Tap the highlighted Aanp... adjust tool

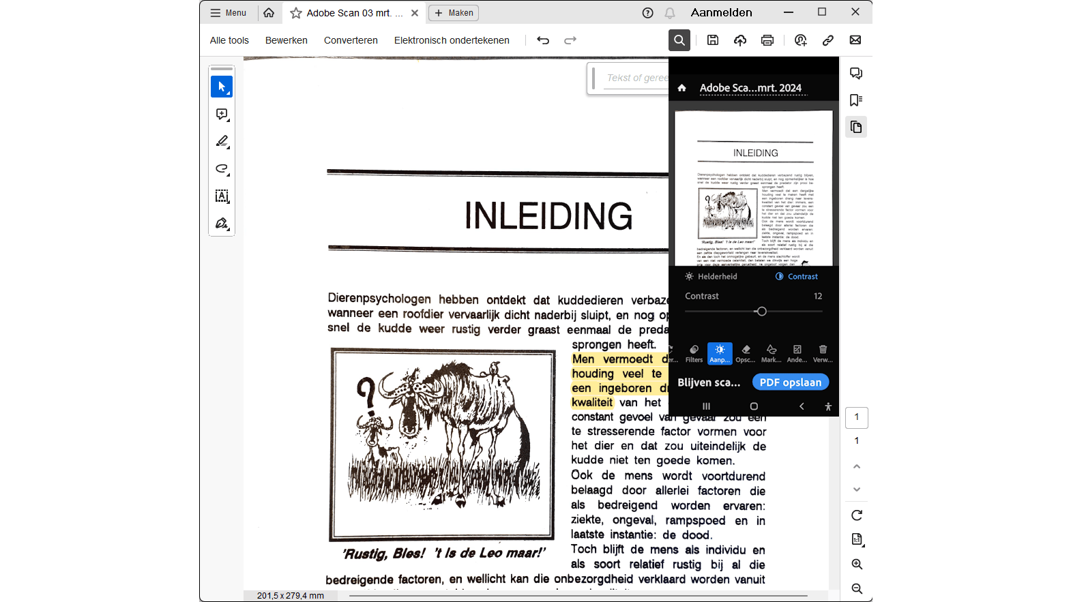tap(720, 354)
